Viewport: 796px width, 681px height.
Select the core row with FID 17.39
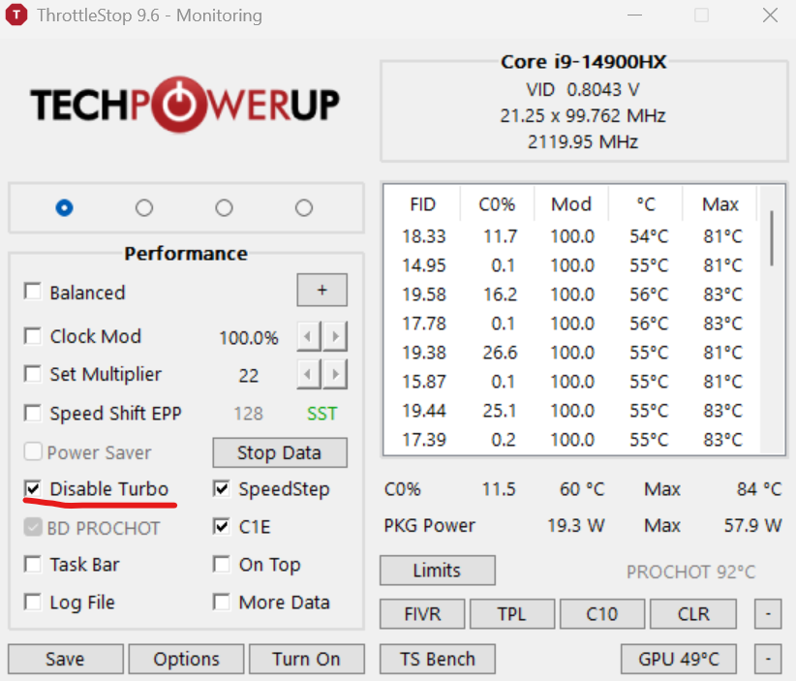coord(572,440)
